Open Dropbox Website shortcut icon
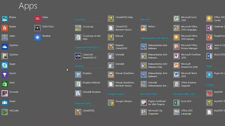The image size is (225, 126). (78, 84)
